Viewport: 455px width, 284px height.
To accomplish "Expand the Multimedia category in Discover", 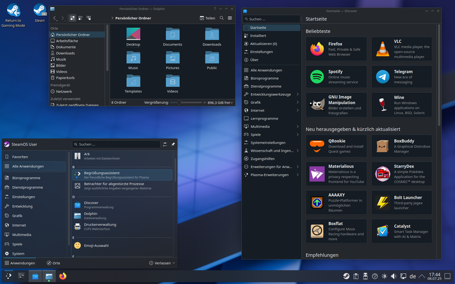I will [x=271, y=127].
